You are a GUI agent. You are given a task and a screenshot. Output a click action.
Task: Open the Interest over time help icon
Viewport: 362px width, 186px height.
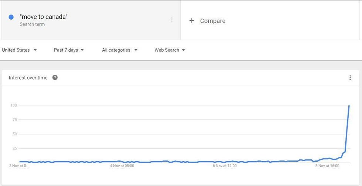(55, 78)
